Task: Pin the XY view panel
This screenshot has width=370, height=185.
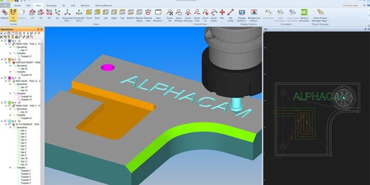Action: click(x=365, y=29)
